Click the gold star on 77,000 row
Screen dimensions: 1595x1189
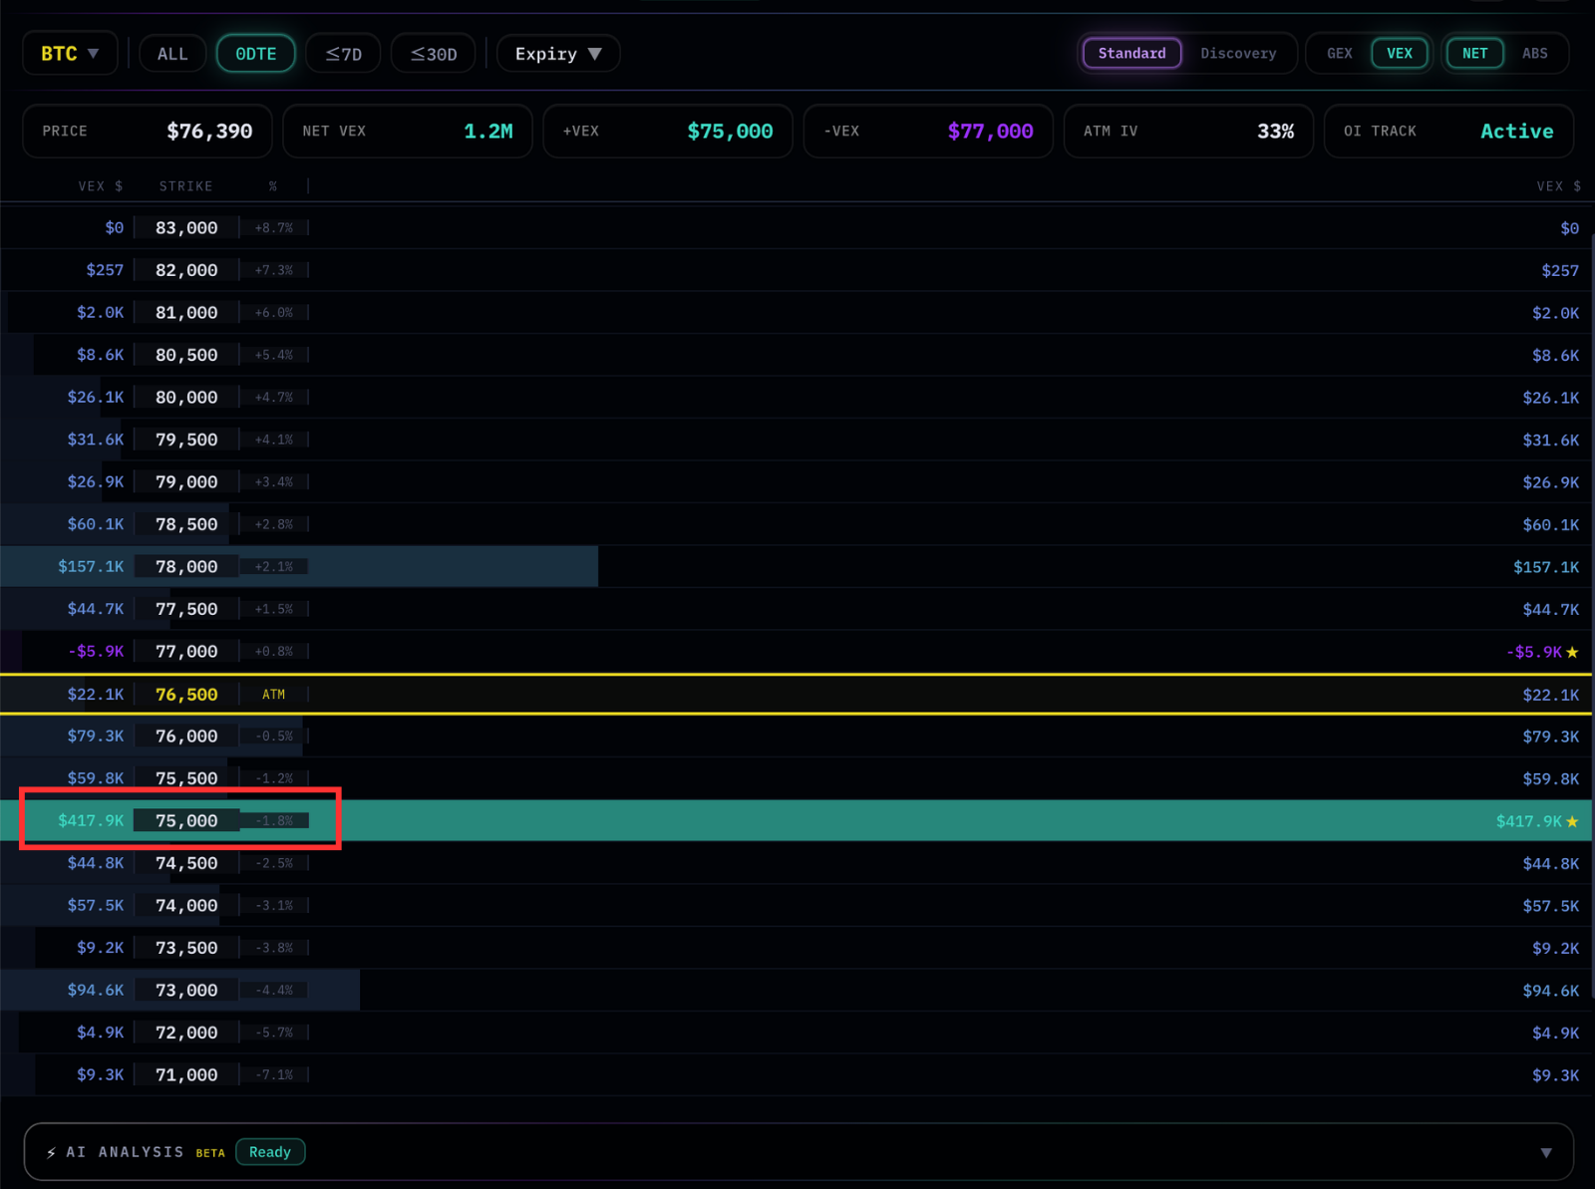tap(1572, 652)
